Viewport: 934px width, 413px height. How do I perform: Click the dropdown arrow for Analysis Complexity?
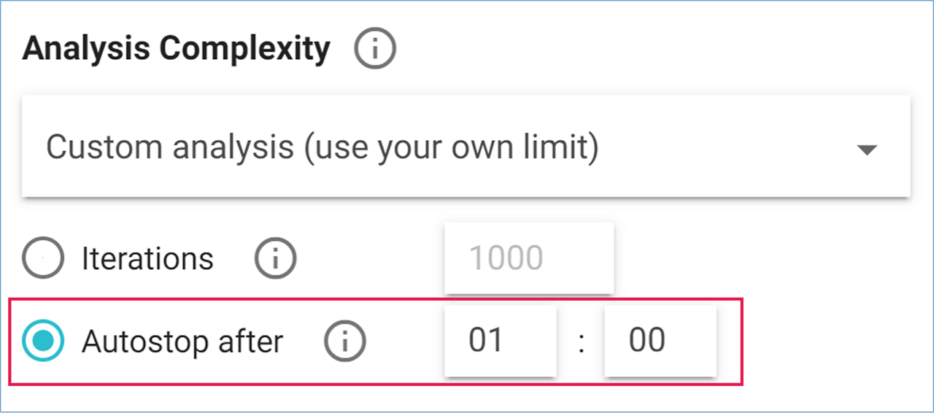[x=866, y=150]
